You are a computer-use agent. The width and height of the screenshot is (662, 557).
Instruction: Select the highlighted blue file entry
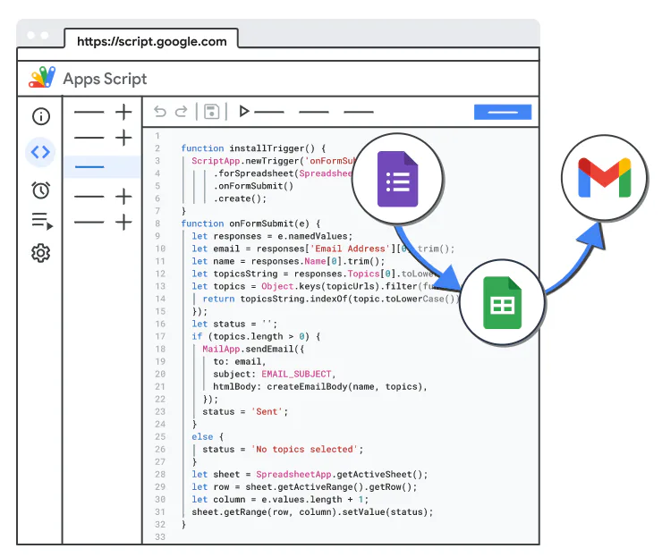click(x=102, y=166)
